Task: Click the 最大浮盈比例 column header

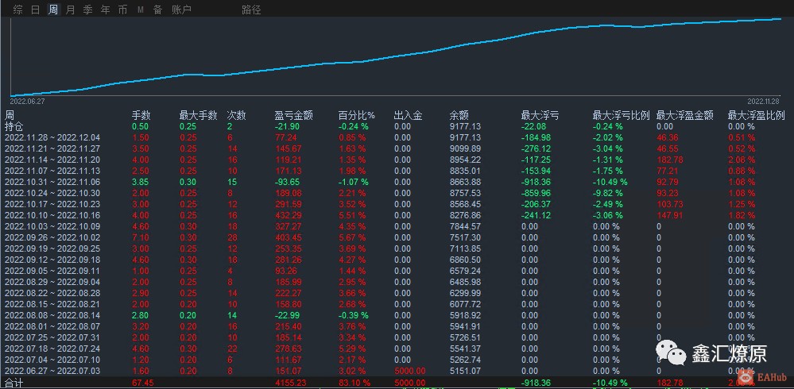Action: coord(756,115)
